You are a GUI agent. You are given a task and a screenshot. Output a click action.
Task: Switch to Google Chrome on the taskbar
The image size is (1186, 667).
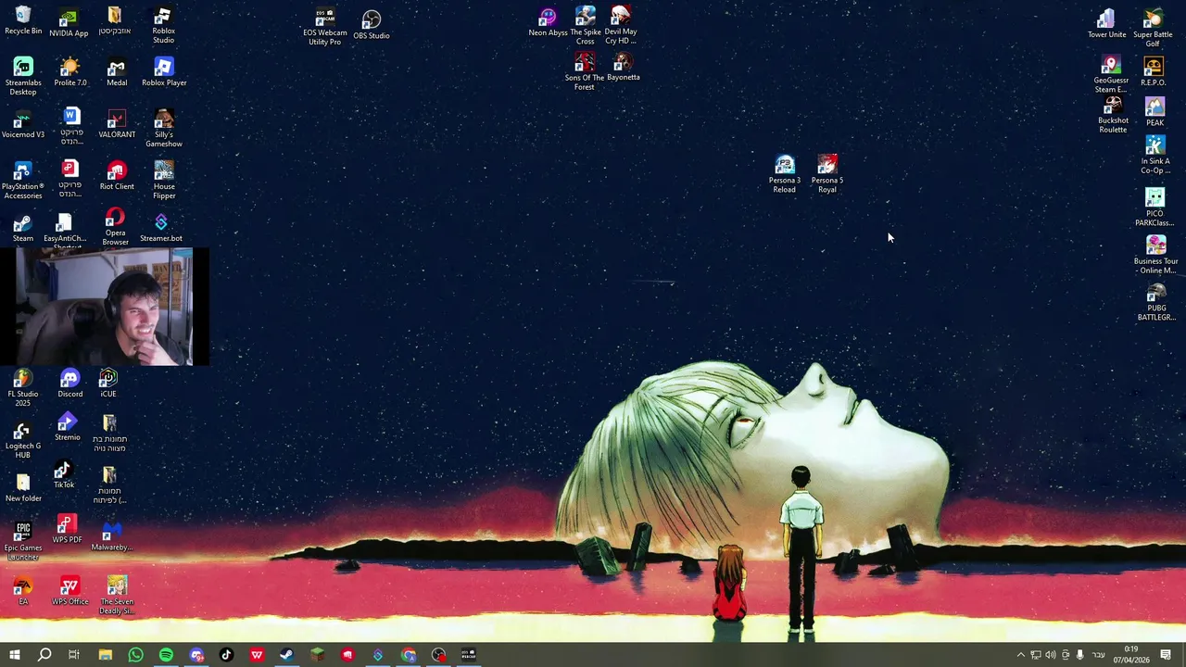click(408, 655)
